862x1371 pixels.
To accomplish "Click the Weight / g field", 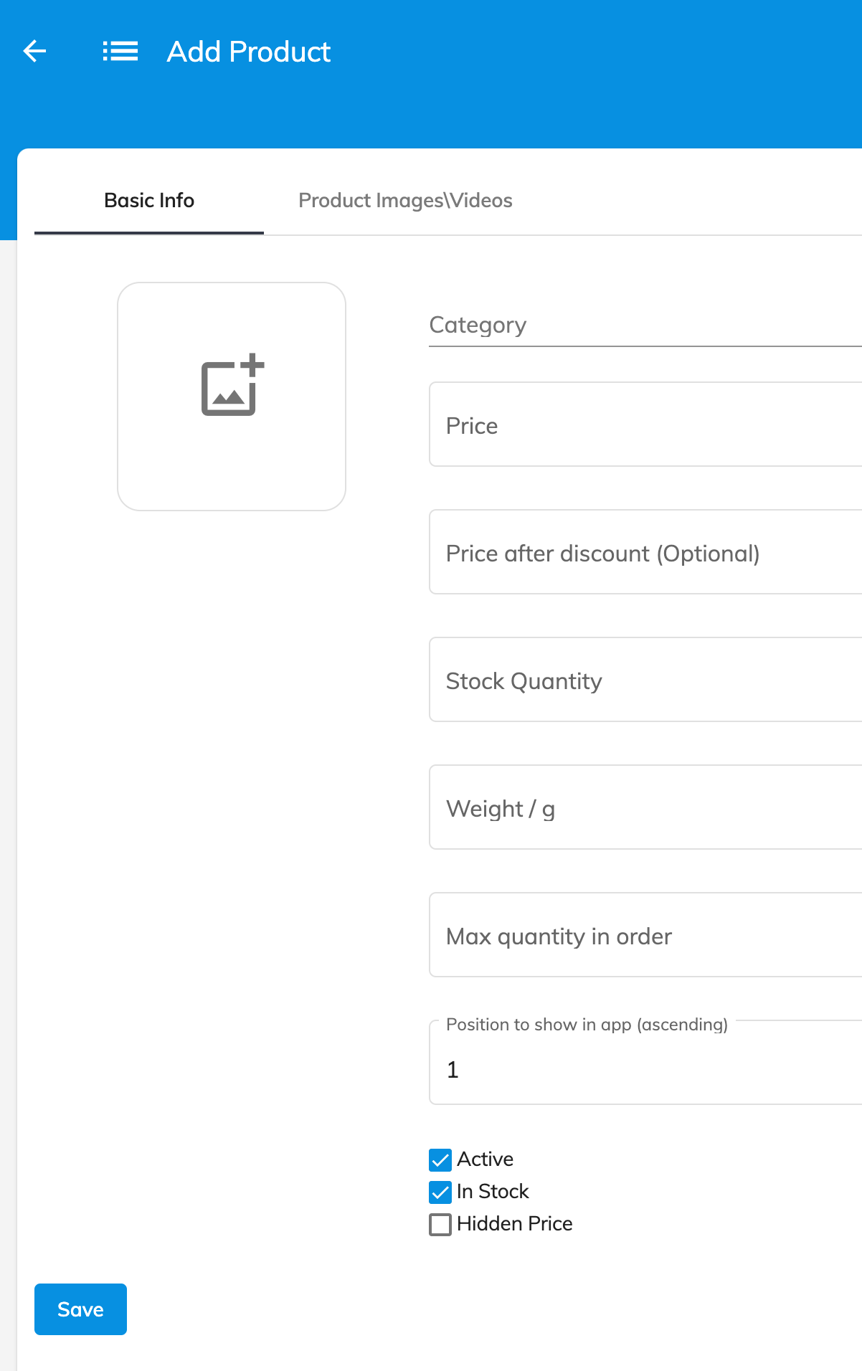I will [645, 807].
